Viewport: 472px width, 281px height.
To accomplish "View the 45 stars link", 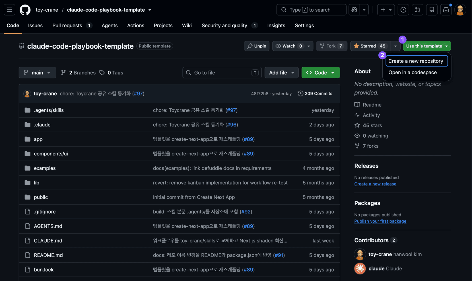I will tap(368, 125).
